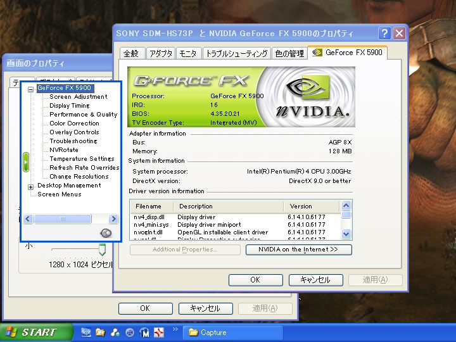
Task: Click the screen resolution slider thumb
Action: [x=102, y=250]
